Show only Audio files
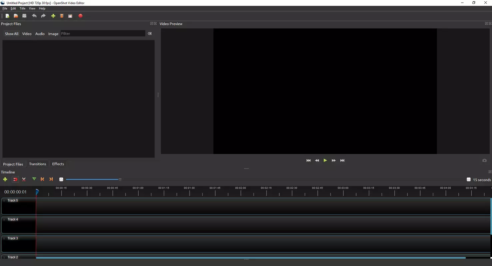Image resolution: width=492 pixels, height=266 pixels. pos(40,34)
